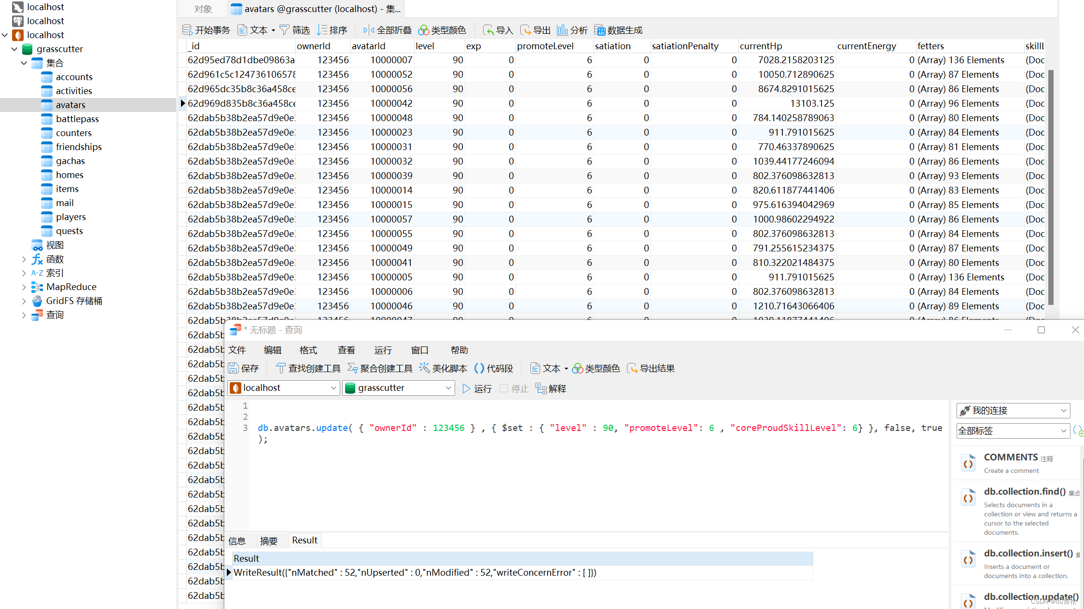This screenshot has height=609, width=1084.
Task: Click the COMMENTS snippet icon
Action: pyautogui.click(x=968, y=463)
